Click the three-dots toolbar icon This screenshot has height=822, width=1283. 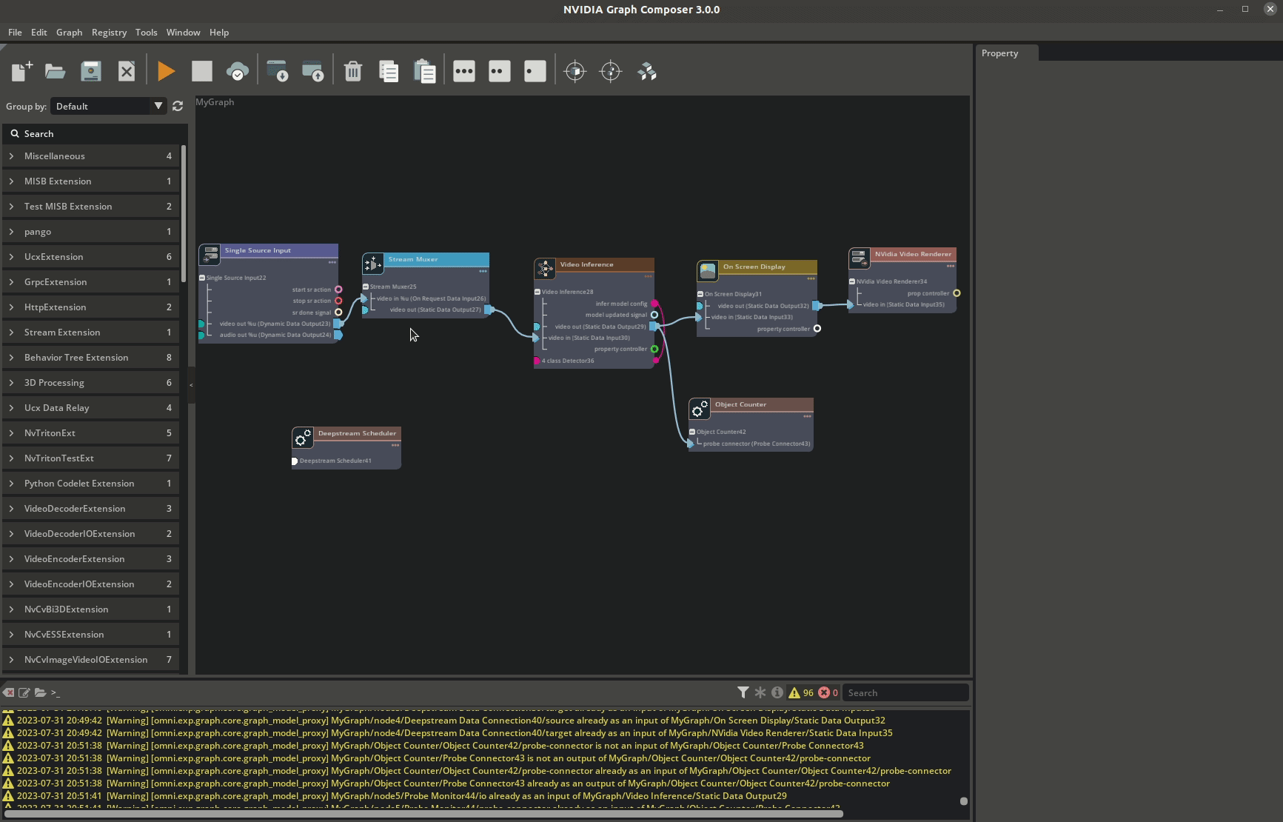coord(464,71)
